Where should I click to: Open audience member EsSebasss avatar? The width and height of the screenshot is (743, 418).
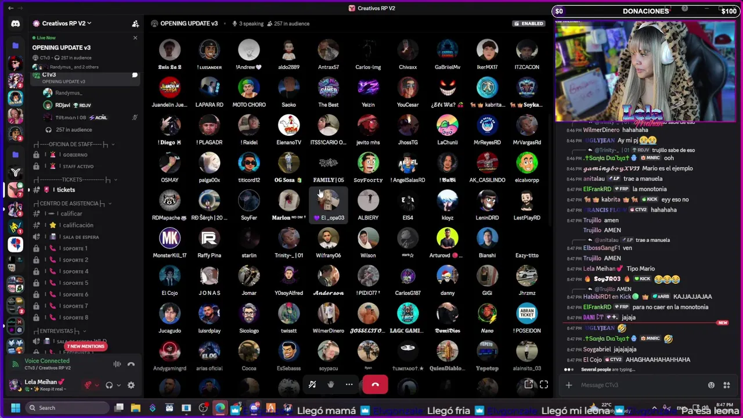tap(288, 351)
